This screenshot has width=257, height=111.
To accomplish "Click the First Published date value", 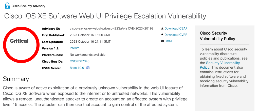I will coord(90,35).
